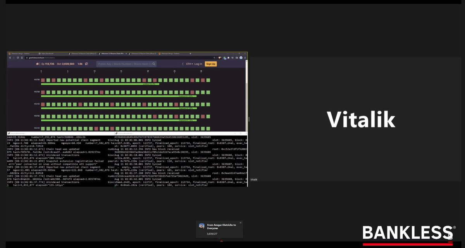Screen dimensions: 465x248
Task: Click the refresh icon beside 1.9k
Action: point(86,64)
